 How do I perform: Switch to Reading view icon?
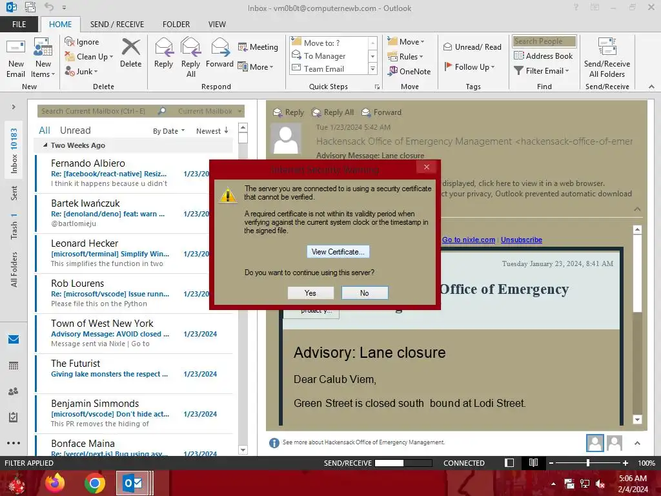click(533, 462)
